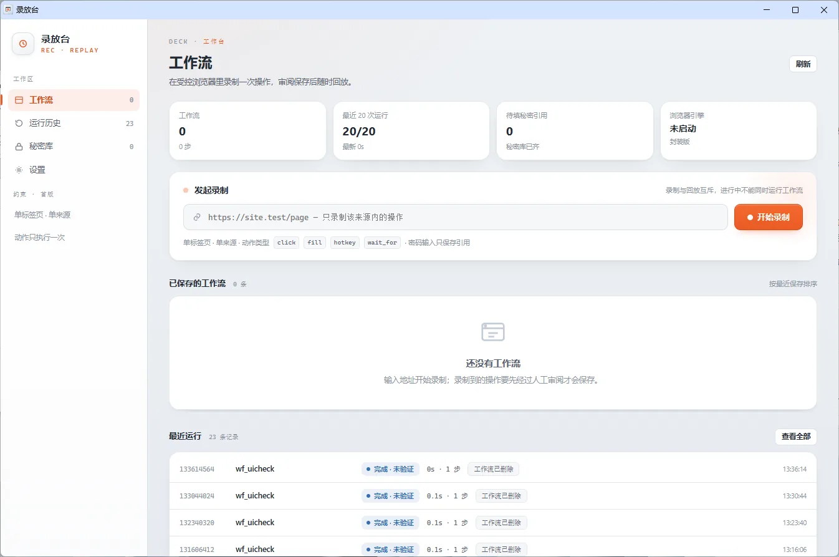Image resolution: width=839 pixels, height=557 pixels.
Task: Click the "hotkey" action type chip
Action: coord(345,243)
